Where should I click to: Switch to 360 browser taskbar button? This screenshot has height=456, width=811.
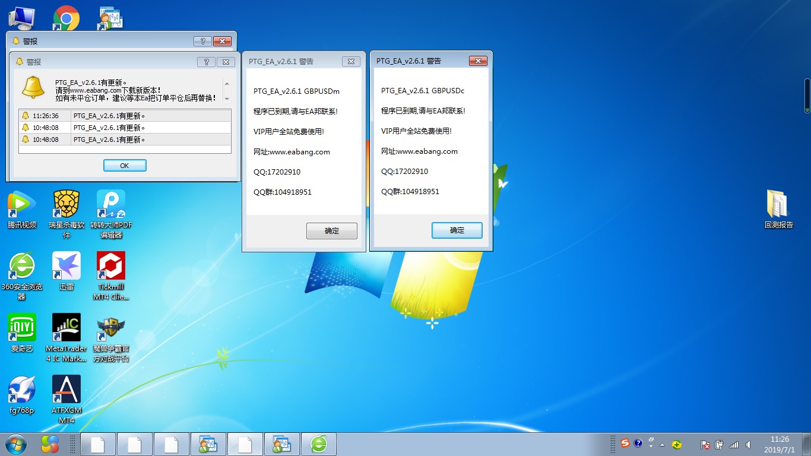pyautogui.click(x=319, y=444)
